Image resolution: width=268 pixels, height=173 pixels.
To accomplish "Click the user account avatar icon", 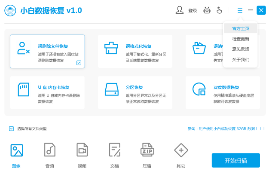I will pyautogui.click(x=179, y=10).
